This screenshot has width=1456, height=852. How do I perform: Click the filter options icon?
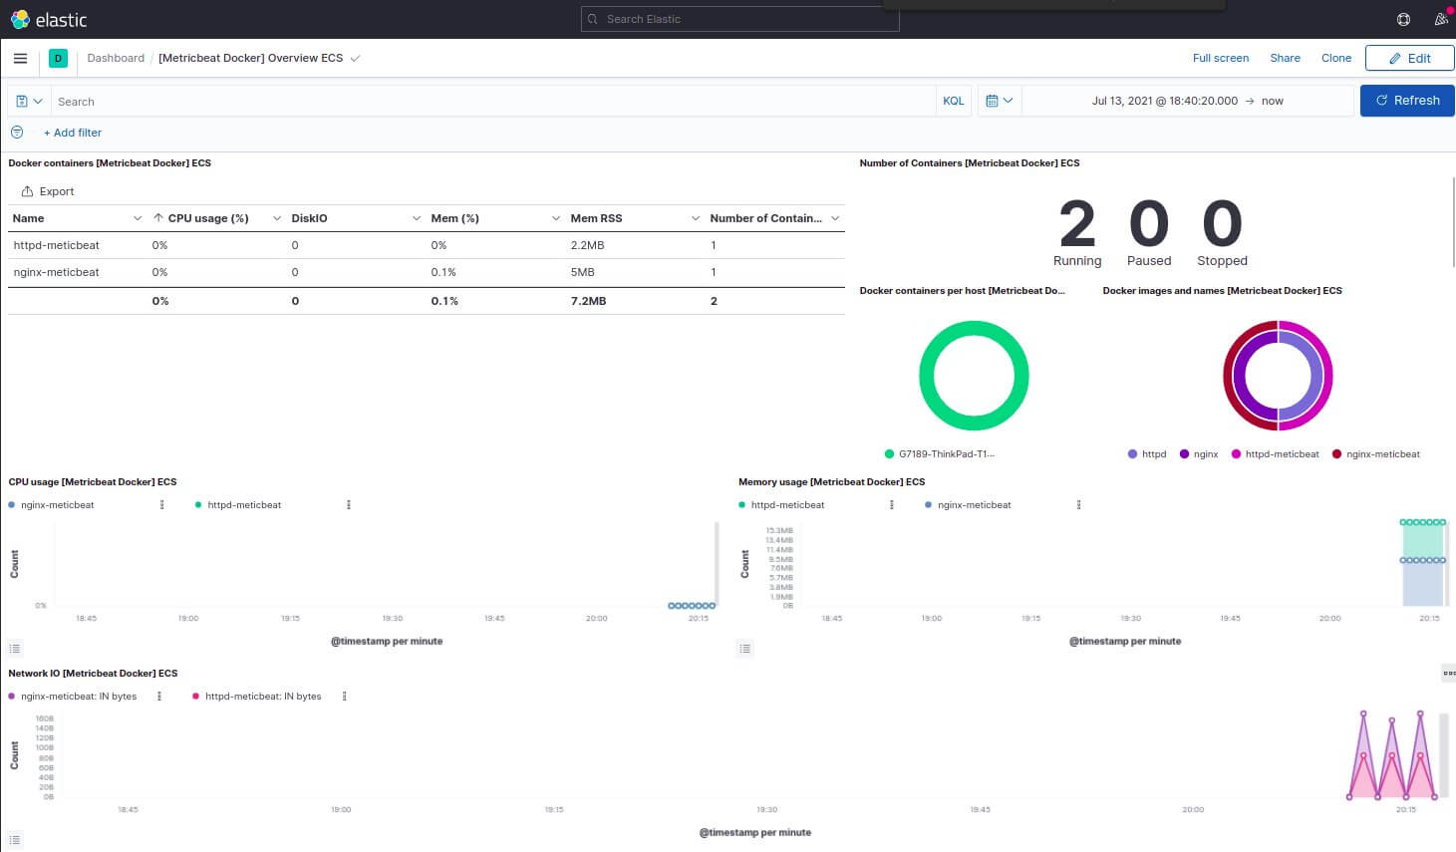pos(17,133)
